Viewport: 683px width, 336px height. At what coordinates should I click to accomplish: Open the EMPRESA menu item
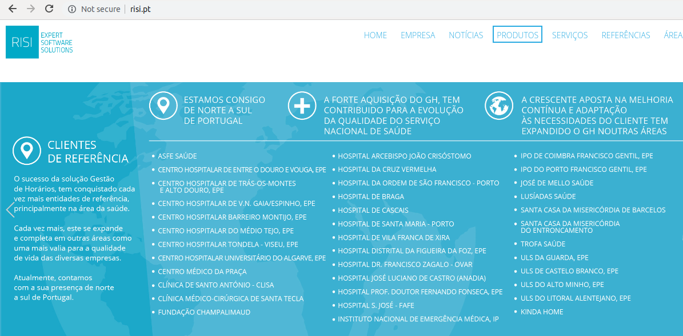[418, 35]
